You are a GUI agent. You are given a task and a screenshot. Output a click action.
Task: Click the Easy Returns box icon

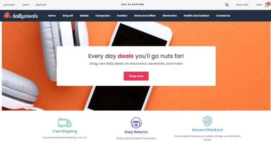tap(136, 123)
